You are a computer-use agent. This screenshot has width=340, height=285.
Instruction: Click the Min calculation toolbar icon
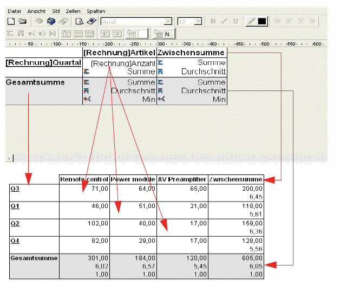(31, 34)
